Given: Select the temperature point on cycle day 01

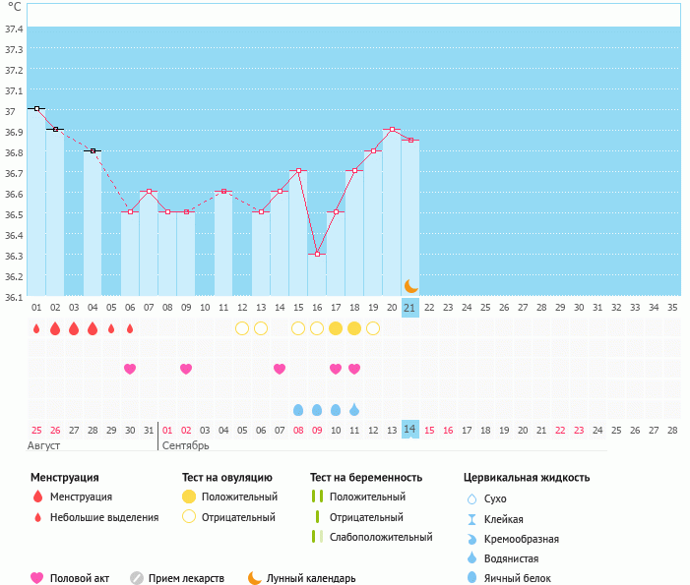Looking at the screenshot, I should tap(36, 108).
